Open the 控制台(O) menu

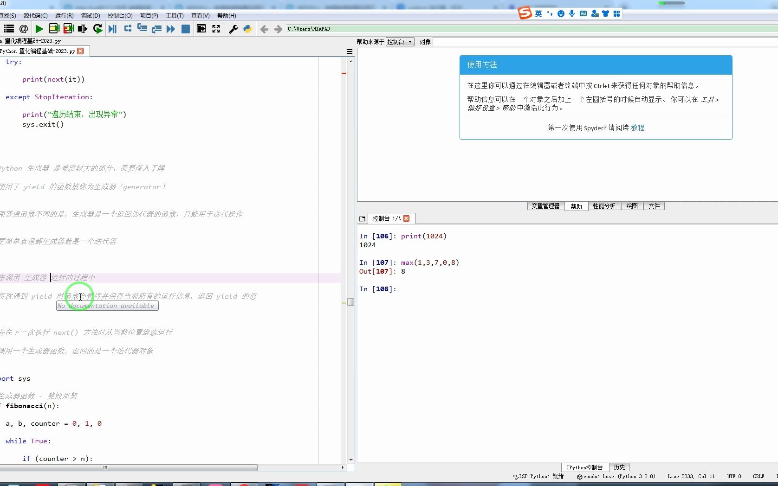click(x=120, y=16)
